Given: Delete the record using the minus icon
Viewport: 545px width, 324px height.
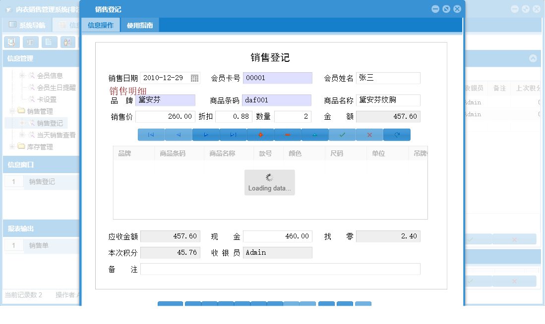Looking at the screenshot, I should coord(288,134).
